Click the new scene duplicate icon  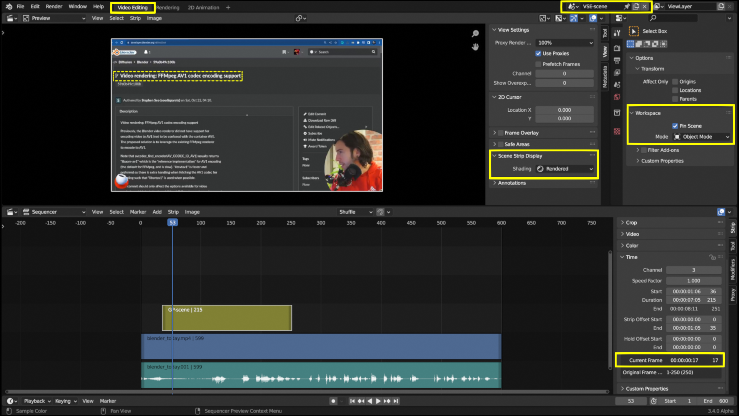[636, 7]
